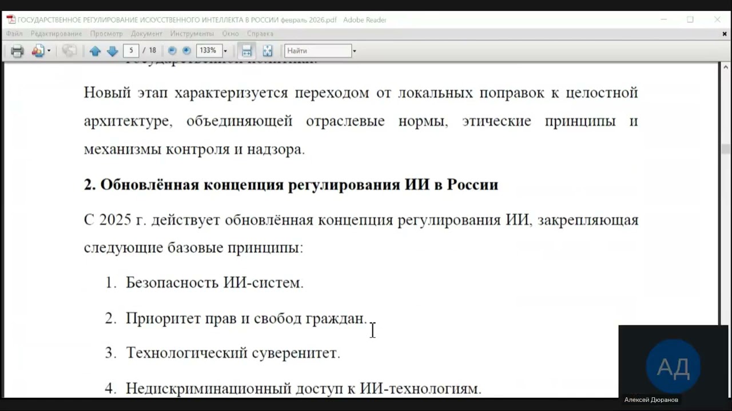Click the total page count '18'

pyautogui.click(x=153, y=51)
